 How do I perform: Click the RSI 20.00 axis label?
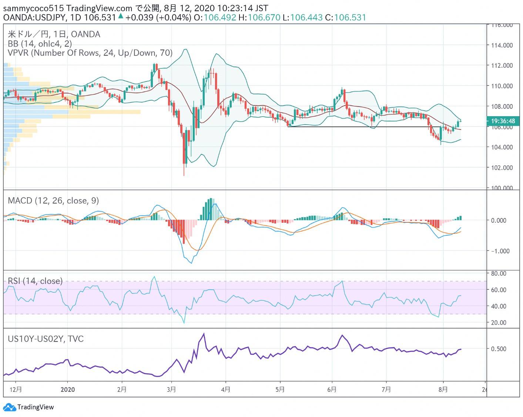point(499,322)
